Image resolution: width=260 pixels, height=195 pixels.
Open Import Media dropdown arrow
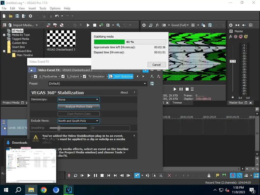(37, 25)
